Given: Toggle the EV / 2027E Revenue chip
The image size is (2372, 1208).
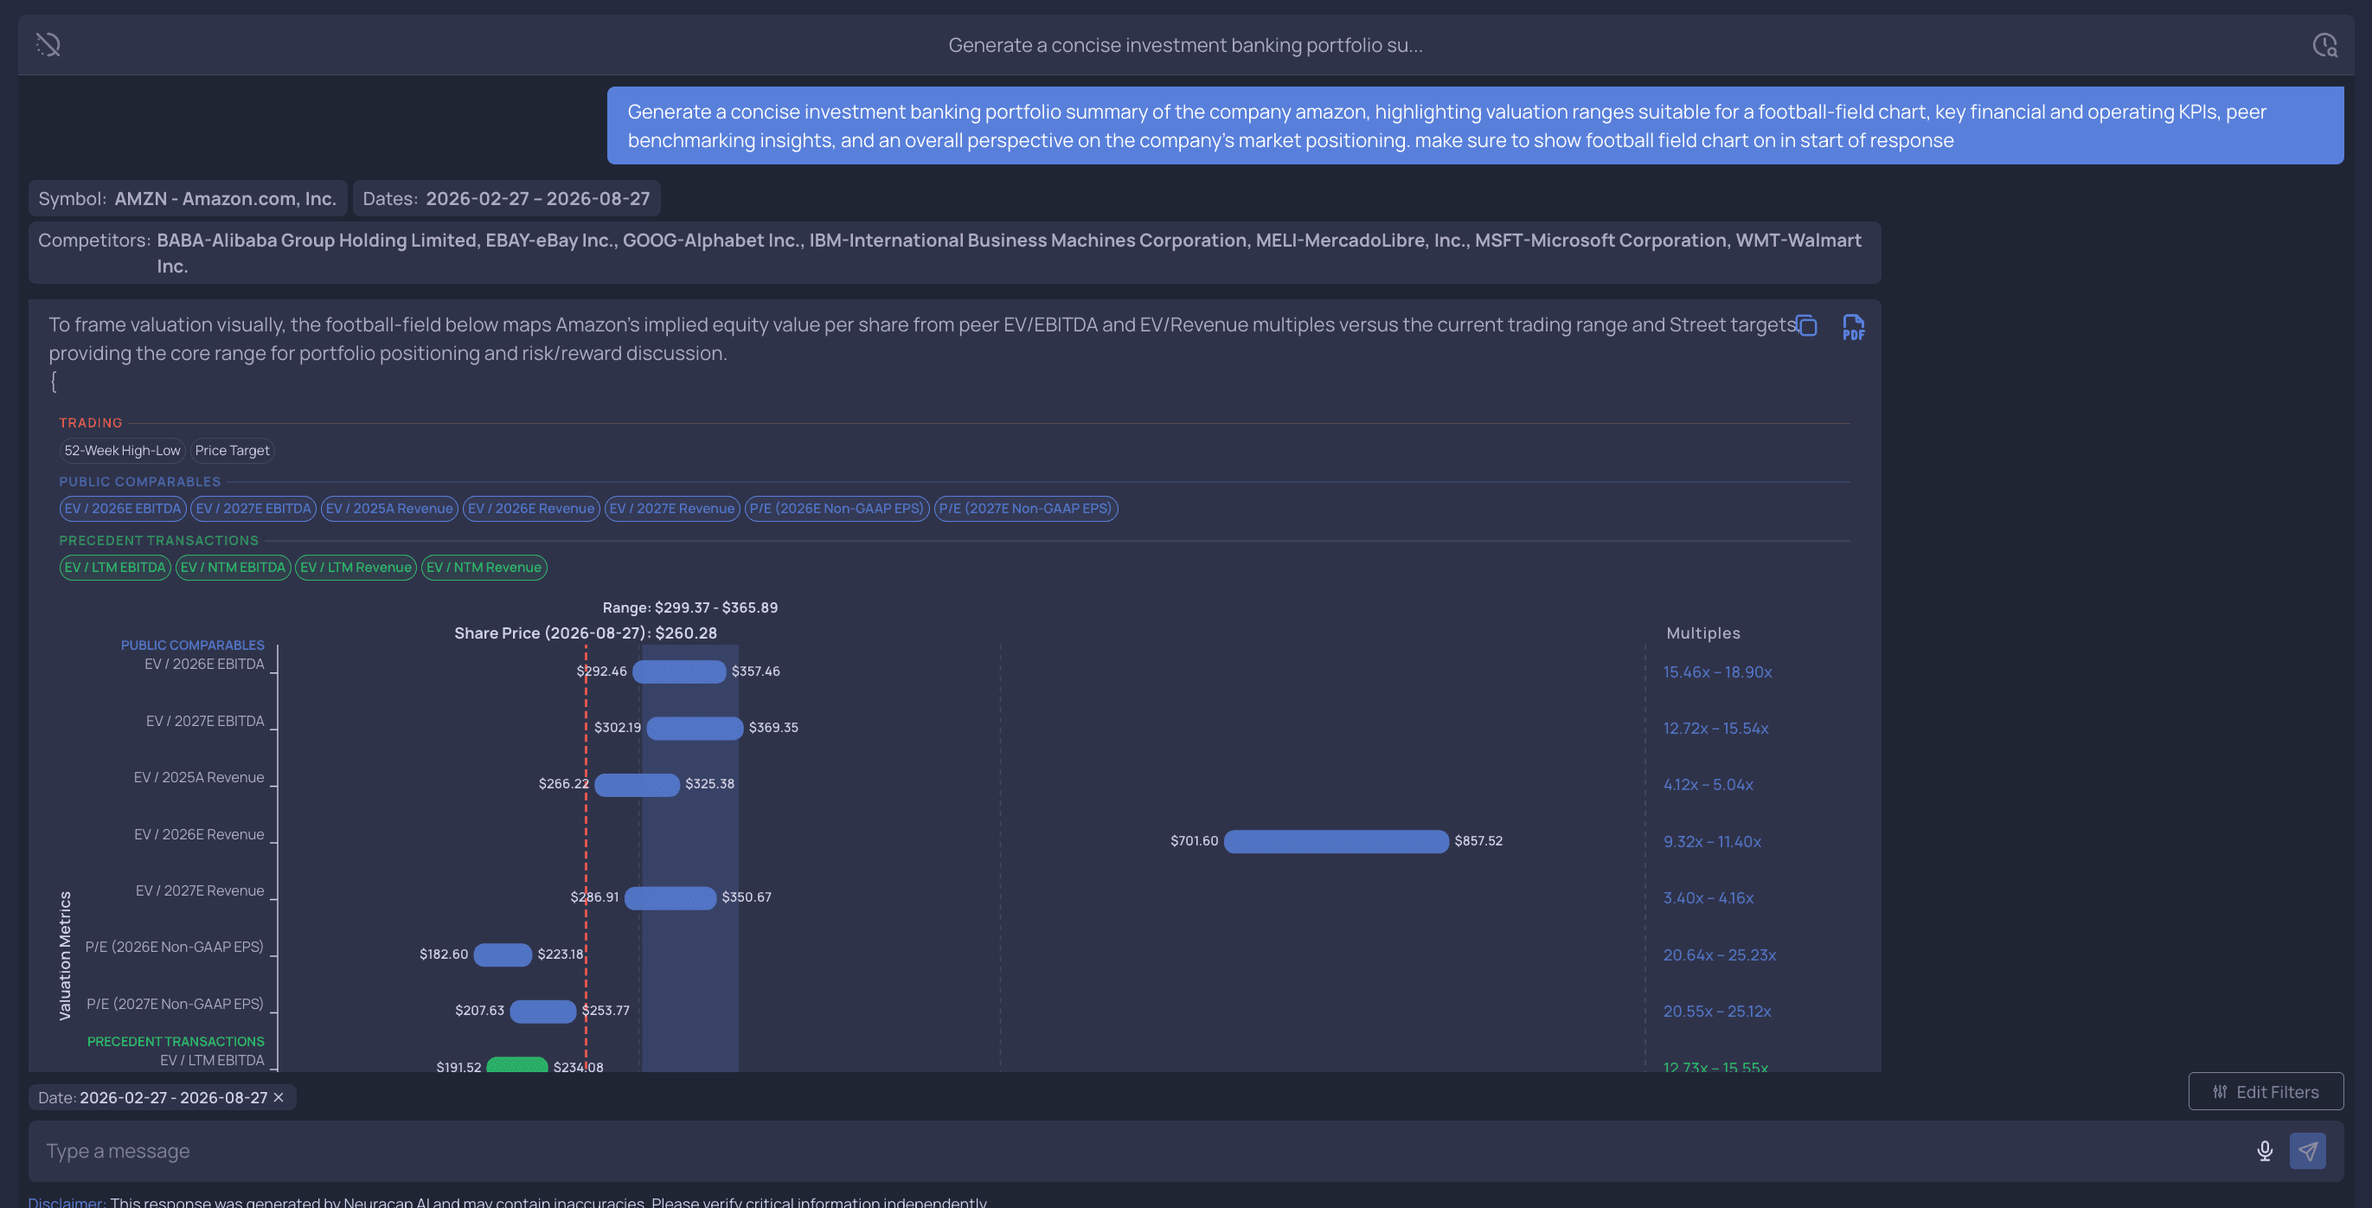Looking at the screenshot, I should coord(672,509).
